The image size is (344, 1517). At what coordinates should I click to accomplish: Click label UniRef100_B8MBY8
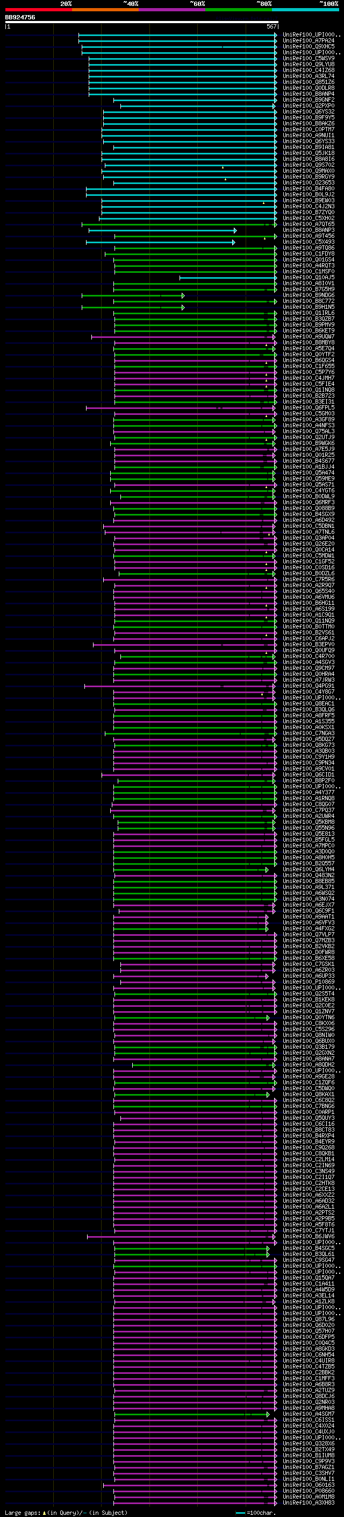[x=309, y=343]
